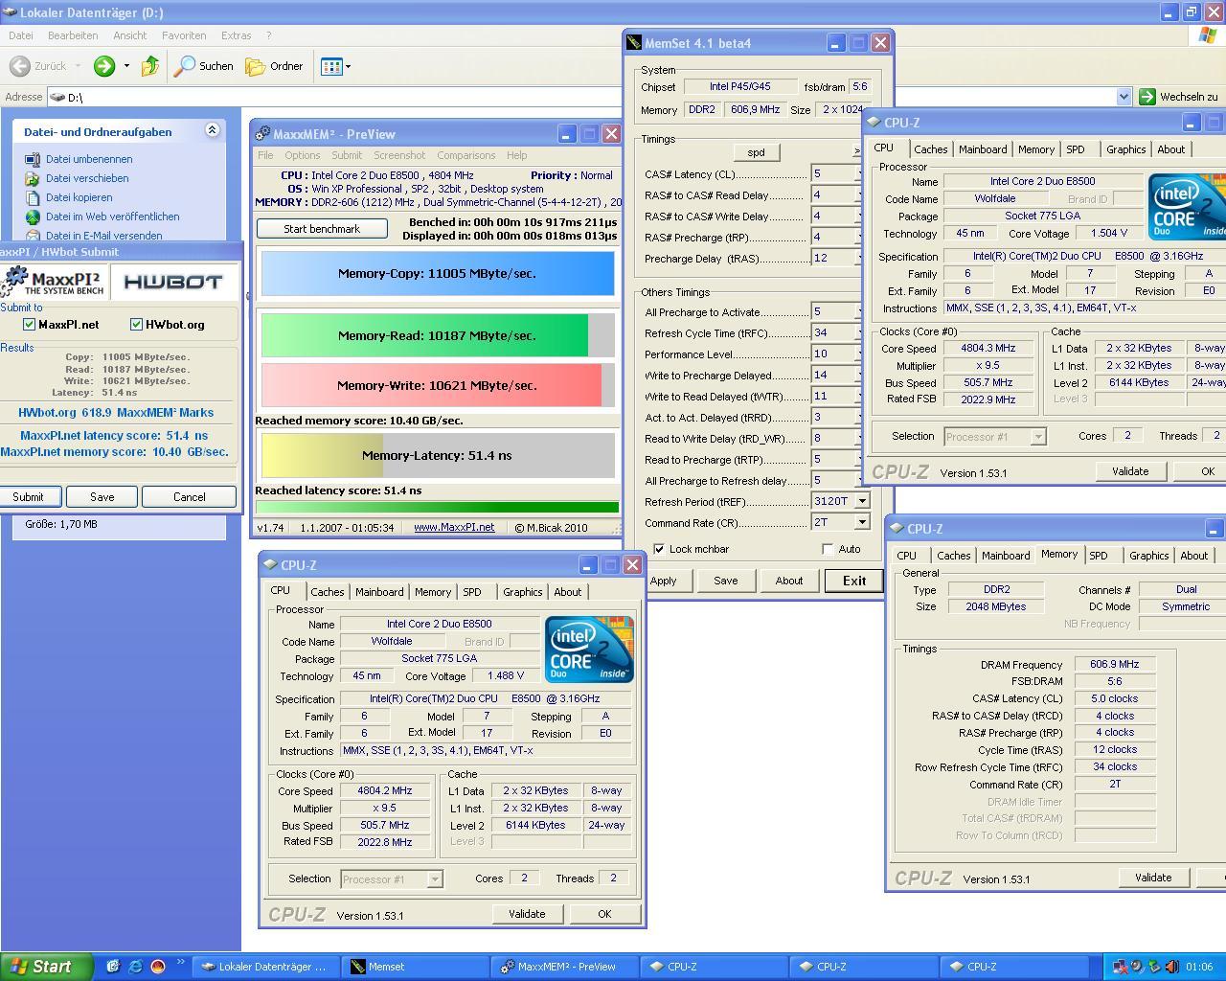Click the first quick launch desktop icon
The width and height of the screenshot is (1226, 981).
(112, 967)
